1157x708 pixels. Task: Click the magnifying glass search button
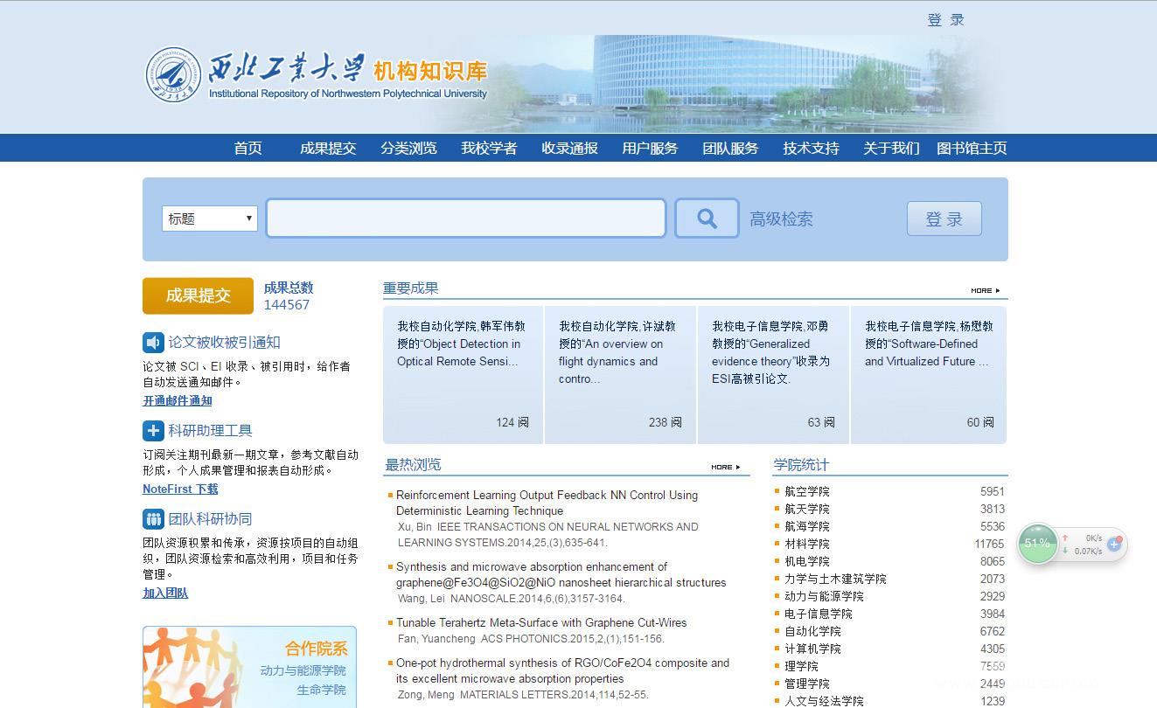707,219
